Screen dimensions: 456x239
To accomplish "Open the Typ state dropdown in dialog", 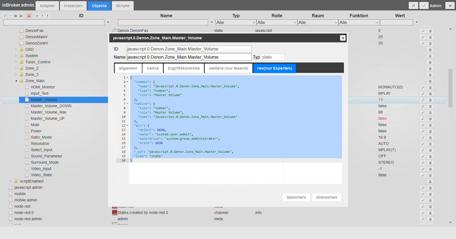I will (x=273, y=57).
